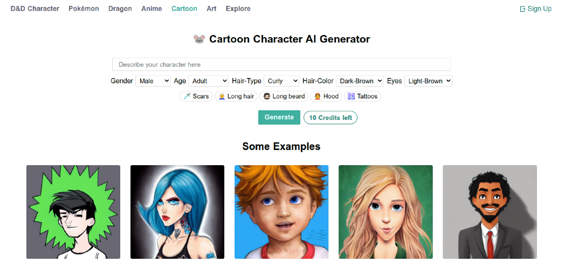Open the Art section

[x=211, y=9]
